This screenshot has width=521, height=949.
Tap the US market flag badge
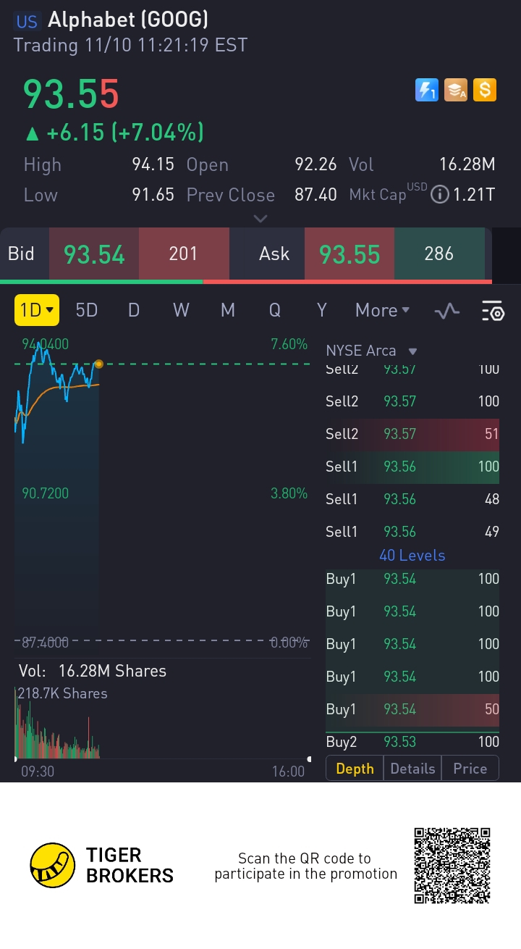(x=27, y=21)
